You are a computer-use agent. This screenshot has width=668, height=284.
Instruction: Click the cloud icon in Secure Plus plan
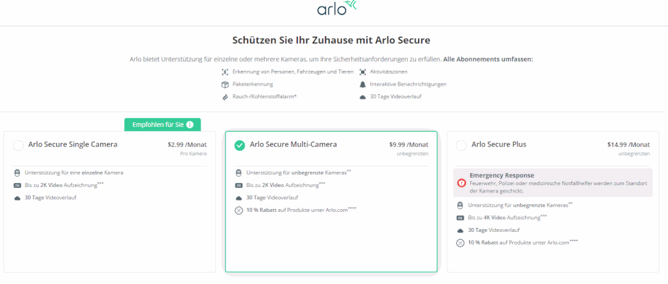(460, 231)
